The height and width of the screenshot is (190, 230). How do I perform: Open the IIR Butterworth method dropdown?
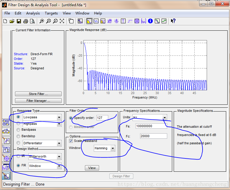click(59, 157)
